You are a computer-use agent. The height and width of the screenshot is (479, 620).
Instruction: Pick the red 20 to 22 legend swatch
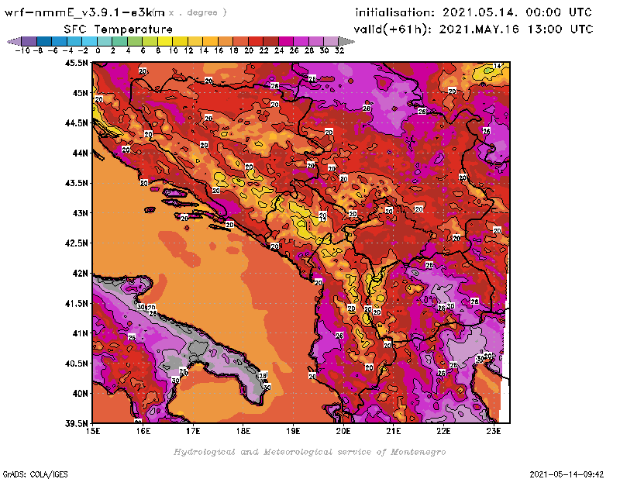[256, 41]
